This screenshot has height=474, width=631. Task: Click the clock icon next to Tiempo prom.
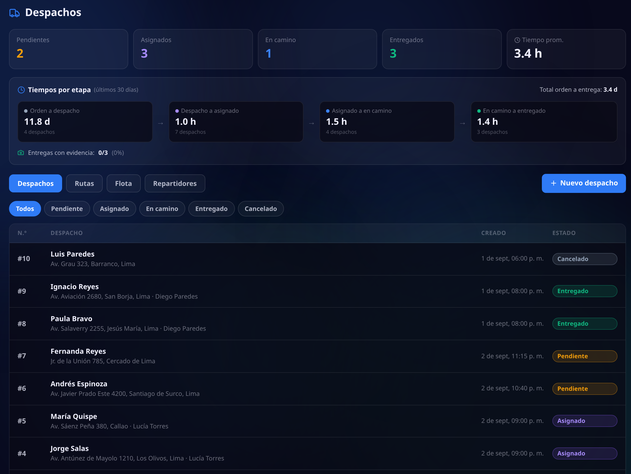pos(517,40)
